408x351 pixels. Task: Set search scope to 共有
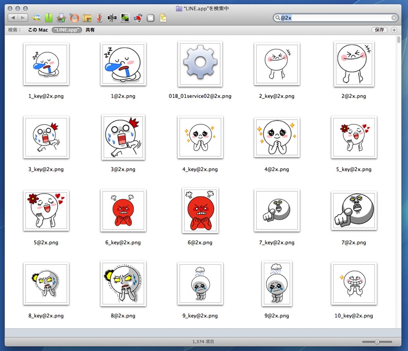pyautogui.click(x=90, y=30)
